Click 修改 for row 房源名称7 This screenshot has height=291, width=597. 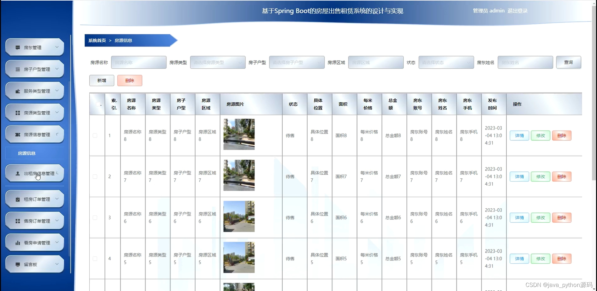pos(540,177)
